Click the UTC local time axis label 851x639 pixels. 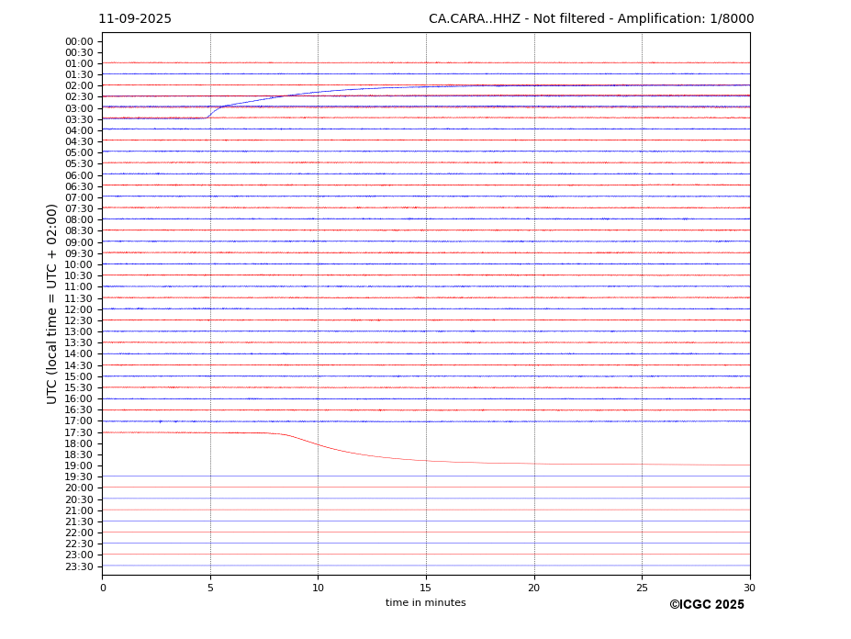[x=51, y=304]
